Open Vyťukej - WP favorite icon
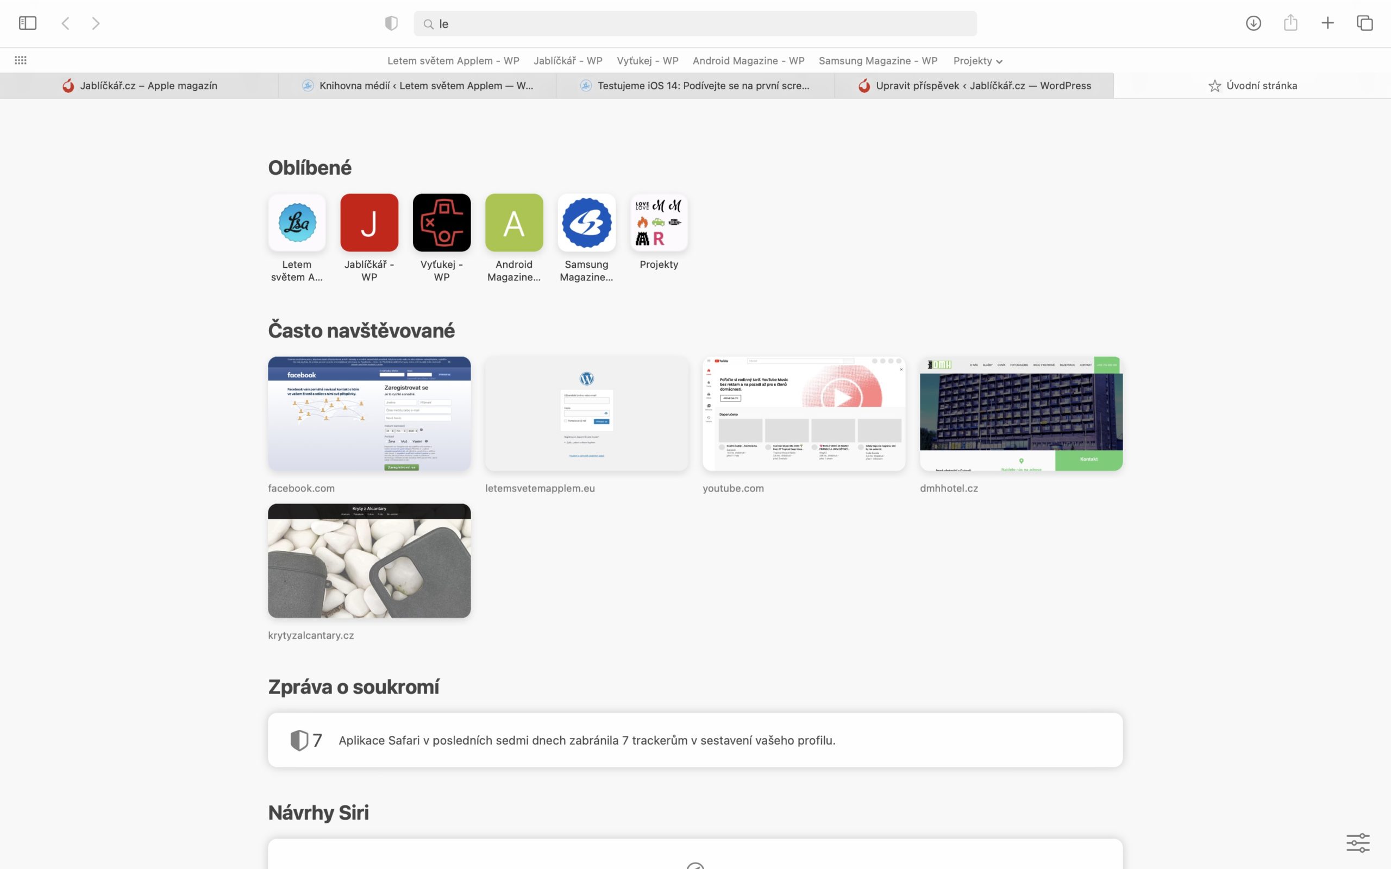Screen dimensions: 1391x869 [x=441, y=223]
